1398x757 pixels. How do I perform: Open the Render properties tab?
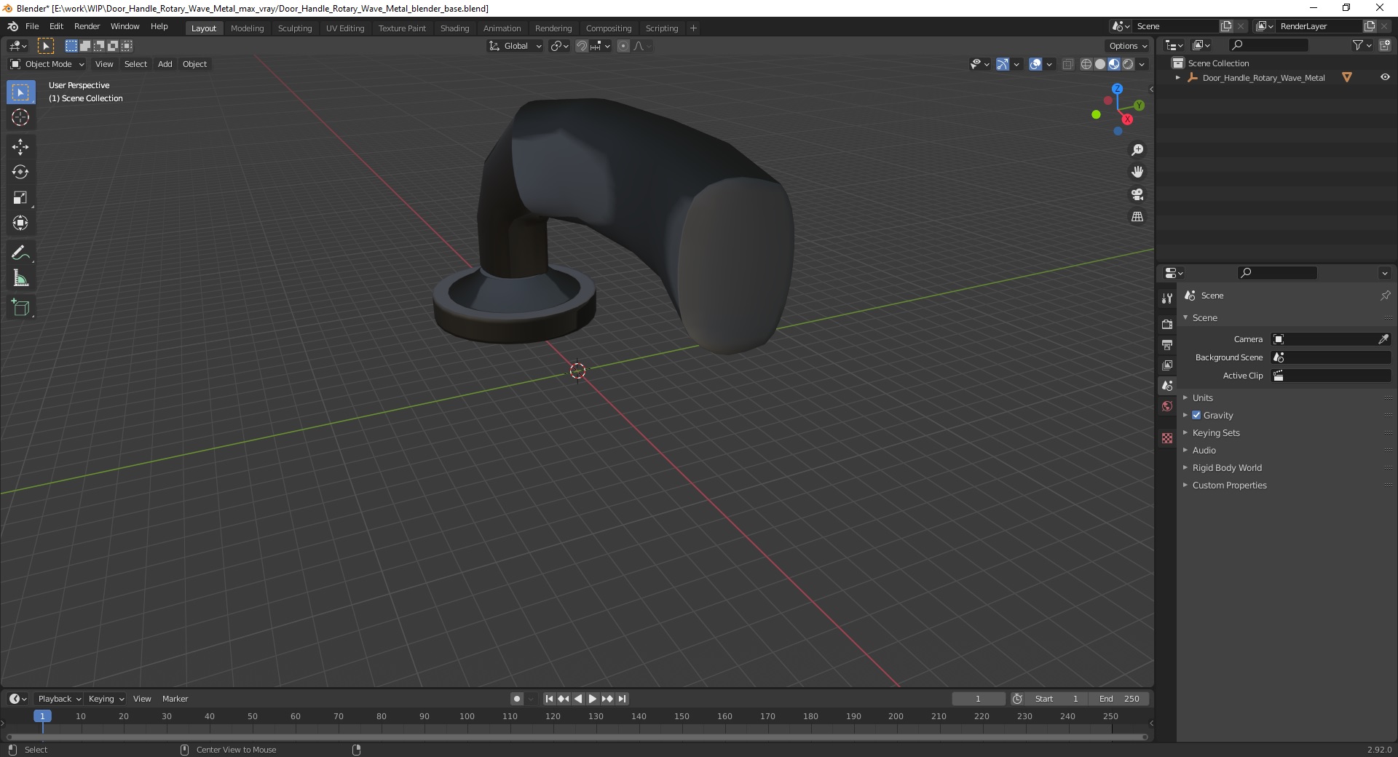pos(1167,324)
